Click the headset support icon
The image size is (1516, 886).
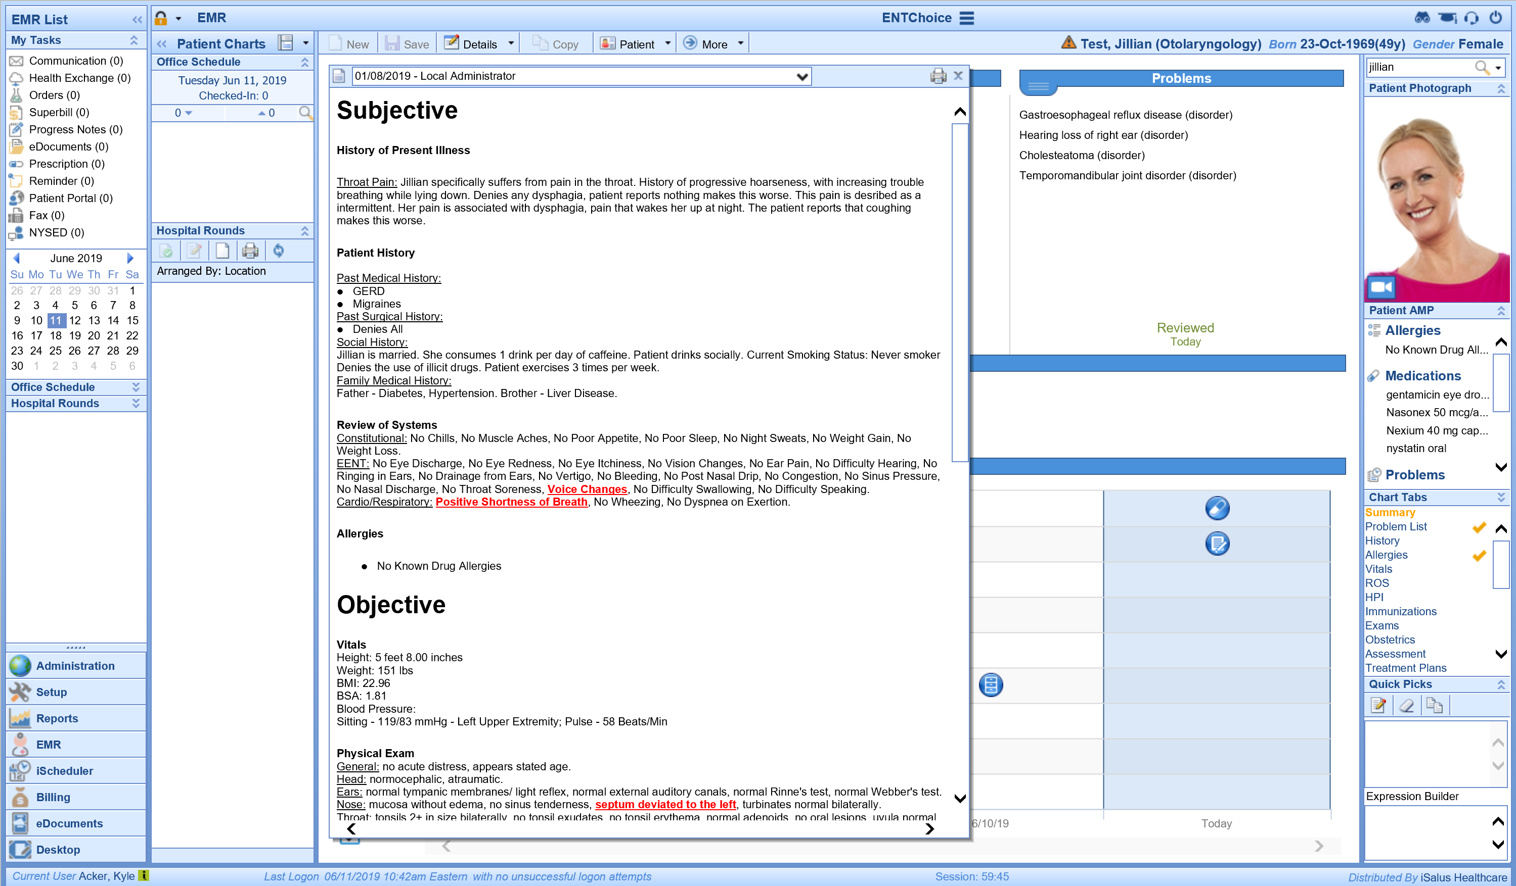click(x=1472, y=18)
